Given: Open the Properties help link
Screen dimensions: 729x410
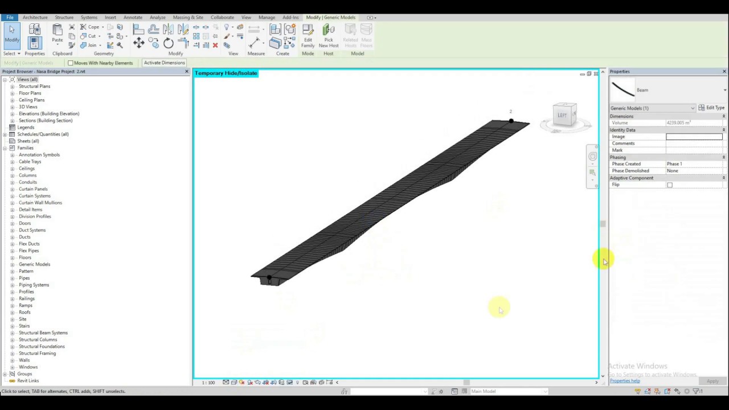Looking at the screenshot, I should point(625,381).
